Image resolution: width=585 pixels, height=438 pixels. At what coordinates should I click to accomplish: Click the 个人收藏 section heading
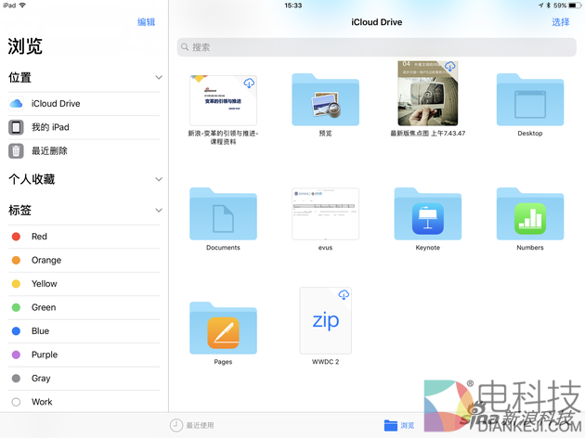pos(32,179)
